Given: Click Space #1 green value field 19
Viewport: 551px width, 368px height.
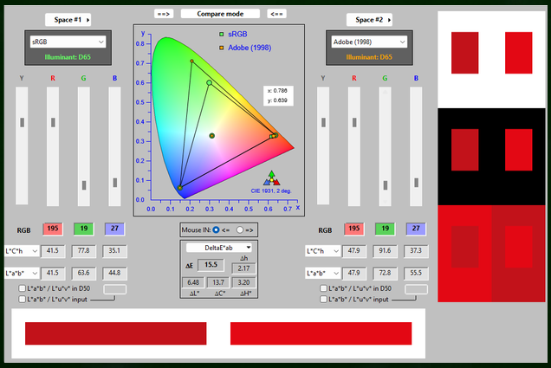Looking at the screenshot, I should (x=84, y=229).
